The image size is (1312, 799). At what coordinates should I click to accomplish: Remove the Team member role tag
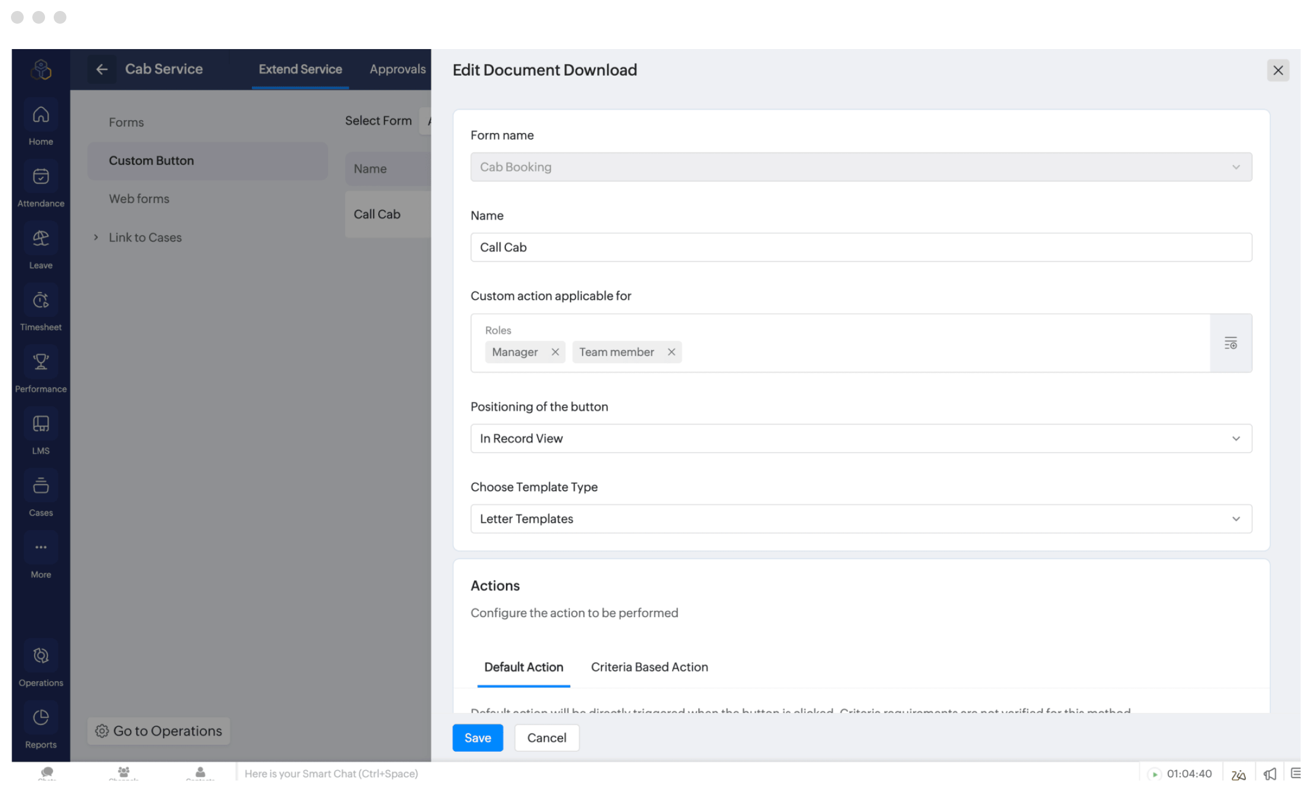(671, 352)
